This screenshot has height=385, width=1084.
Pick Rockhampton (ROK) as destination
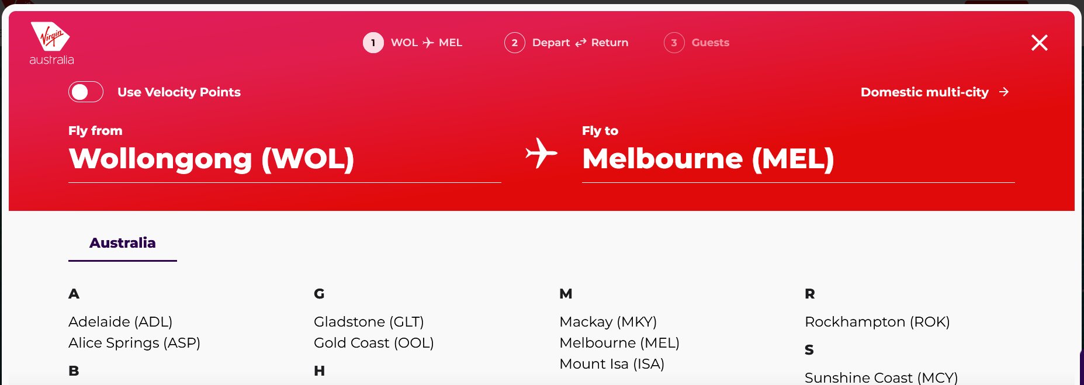(877, 321)
